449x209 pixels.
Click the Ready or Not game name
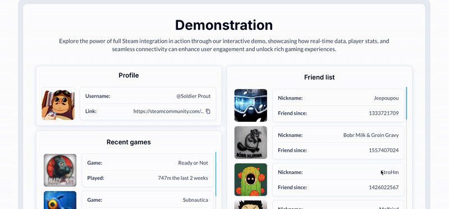point(193,163)
